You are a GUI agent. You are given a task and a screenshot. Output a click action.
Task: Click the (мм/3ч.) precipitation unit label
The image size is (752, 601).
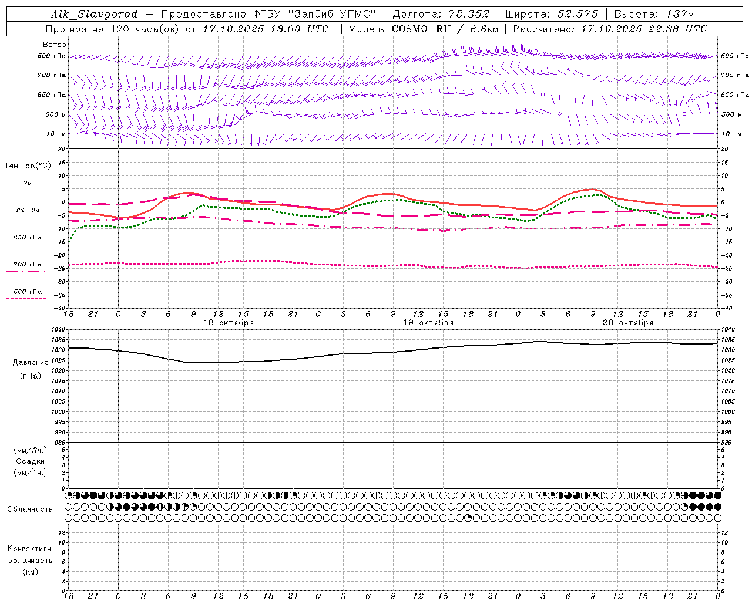[31, 450]
